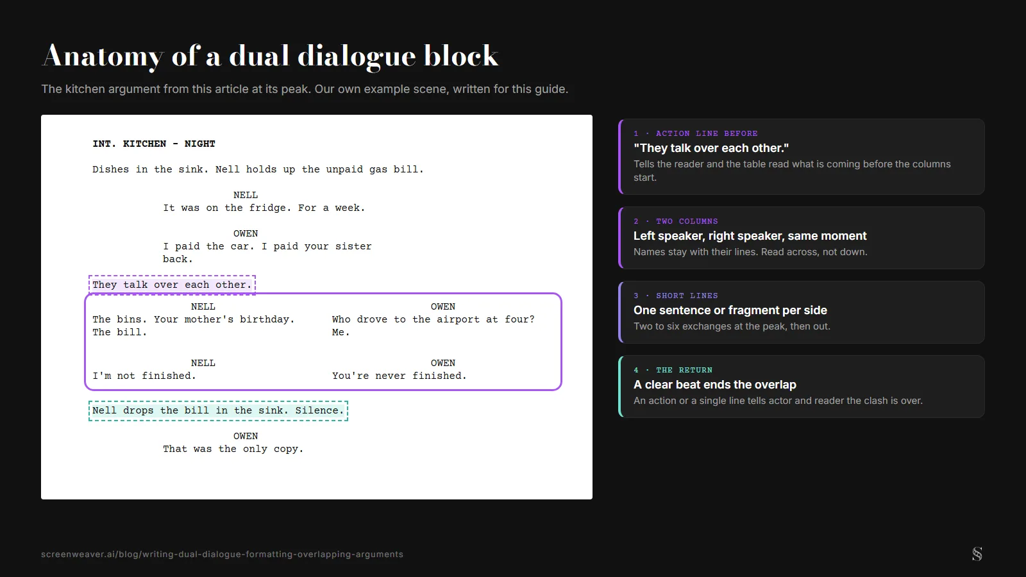Click the OWEN name above "You're never finished."

point(443,363)
